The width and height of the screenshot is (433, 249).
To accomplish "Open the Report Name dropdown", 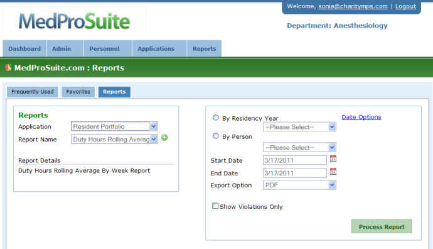I will [x=114, y=139].
